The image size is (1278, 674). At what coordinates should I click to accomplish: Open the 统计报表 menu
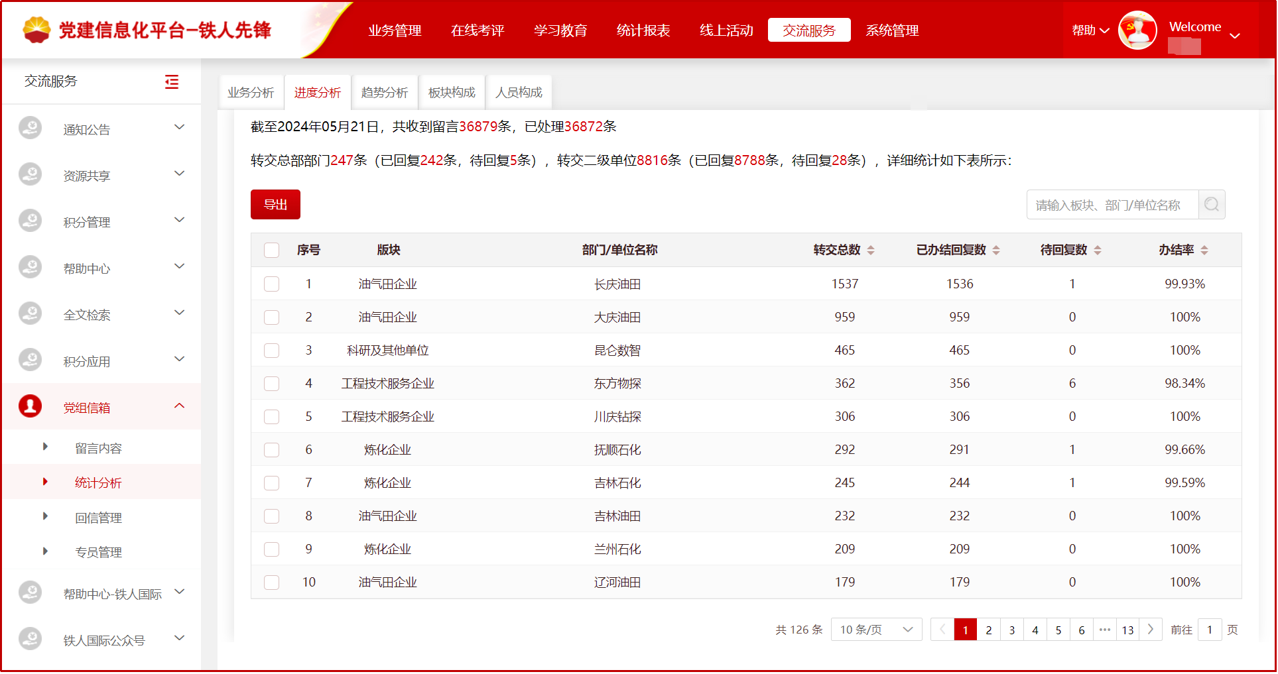(643, 30)
